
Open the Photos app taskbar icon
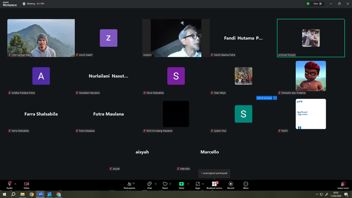(x=50, y=194)
